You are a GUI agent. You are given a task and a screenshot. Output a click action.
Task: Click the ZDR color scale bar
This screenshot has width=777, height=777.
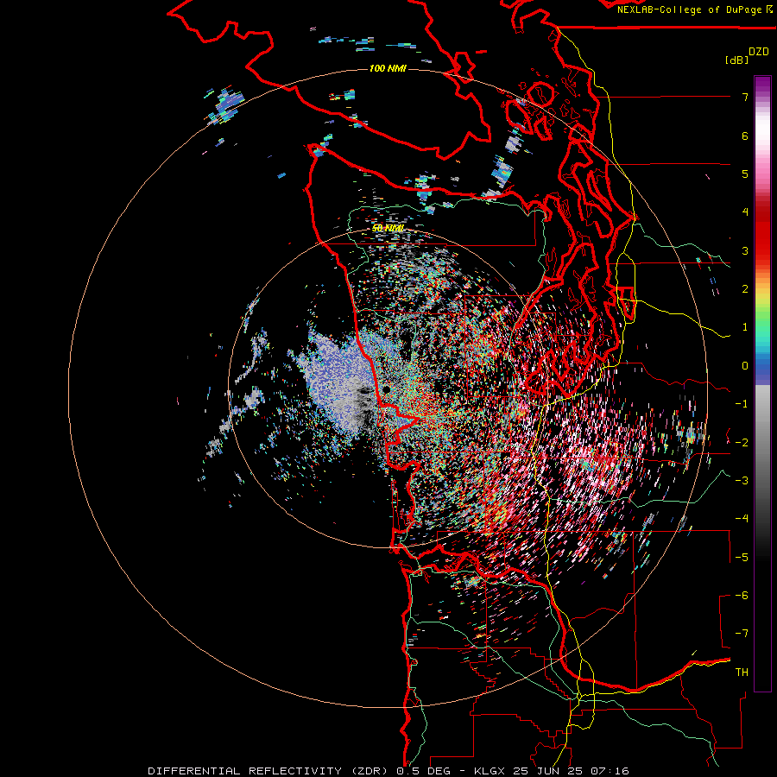762,383
